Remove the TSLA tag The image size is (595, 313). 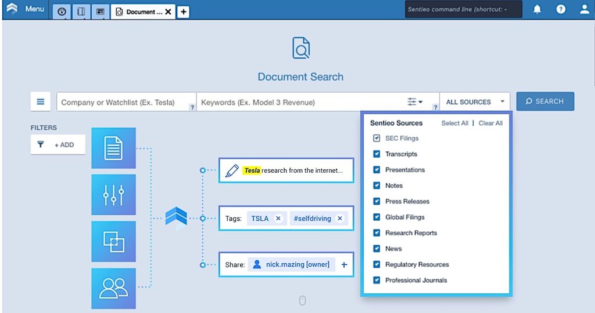278,219
